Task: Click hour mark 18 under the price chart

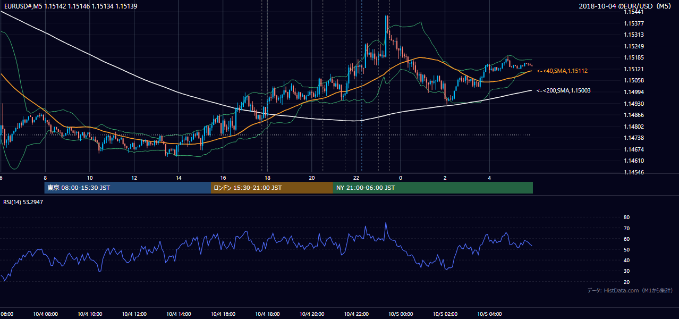Action: [x=267, y=178]
